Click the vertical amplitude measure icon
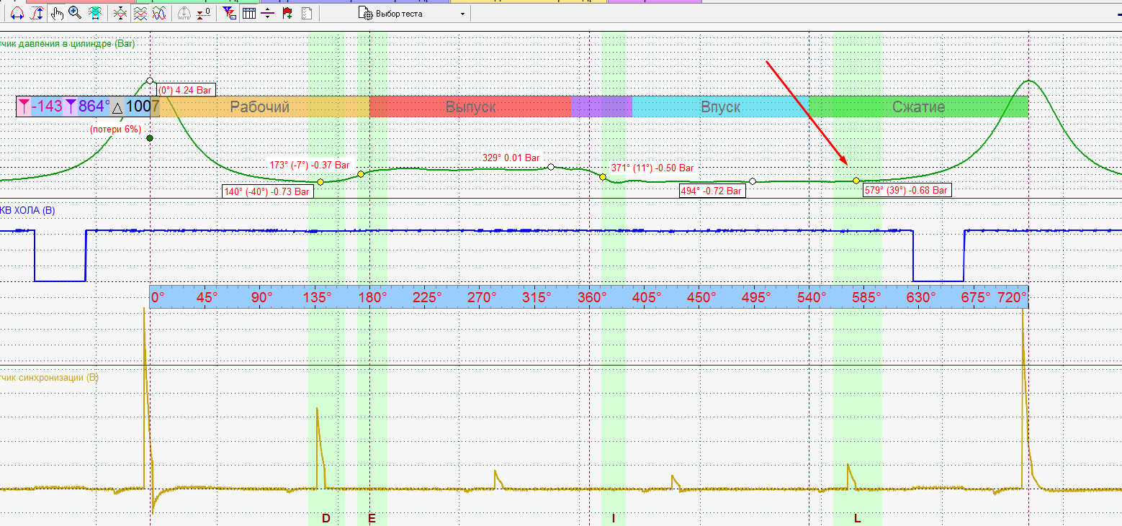 [x=37, y=13]
